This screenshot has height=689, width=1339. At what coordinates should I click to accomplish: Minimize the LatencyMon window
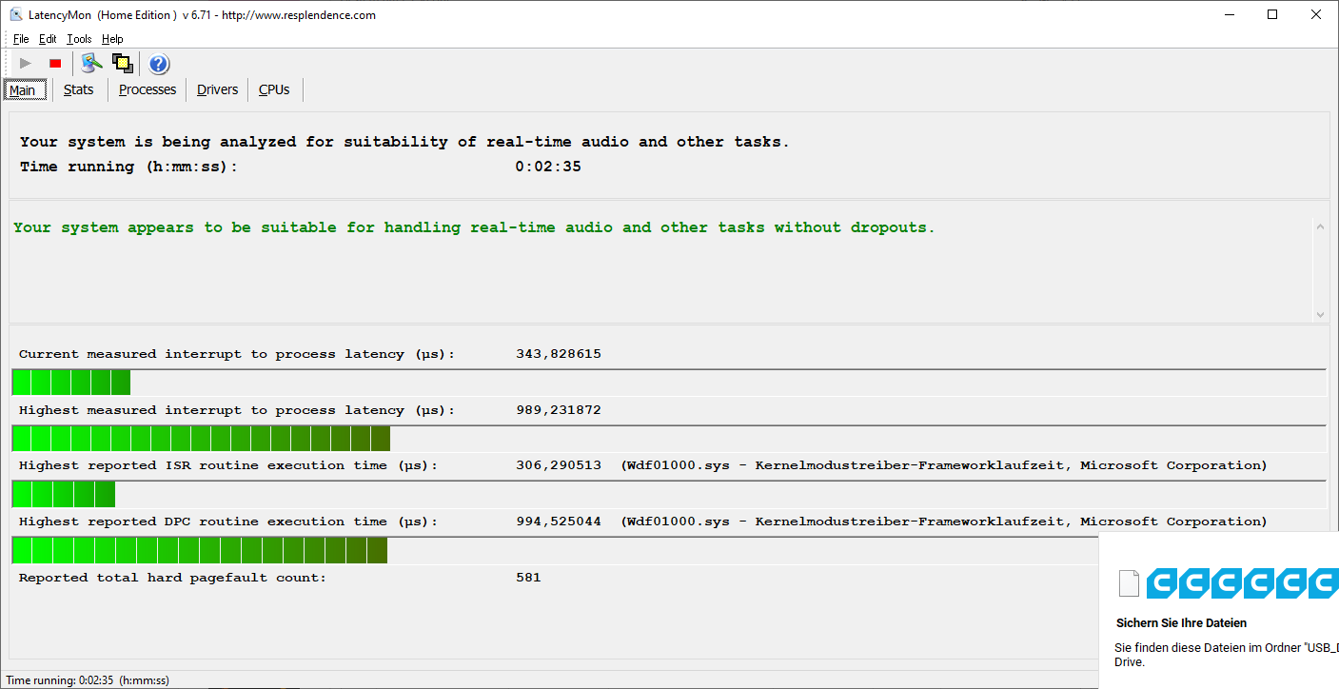1230,14
